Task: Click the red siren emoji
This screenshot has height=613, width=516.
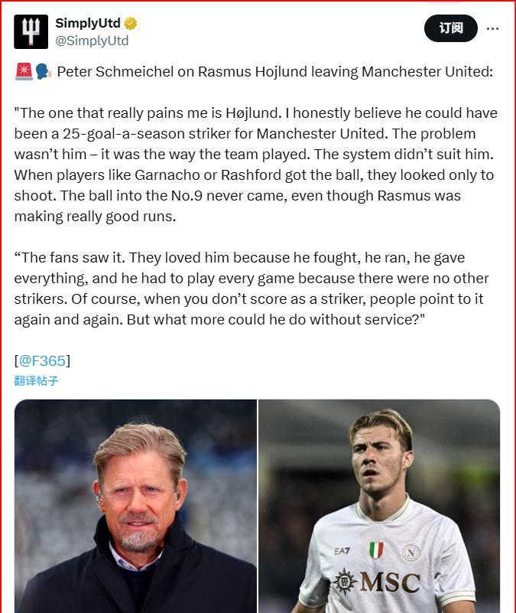Action: click(24, 72)
